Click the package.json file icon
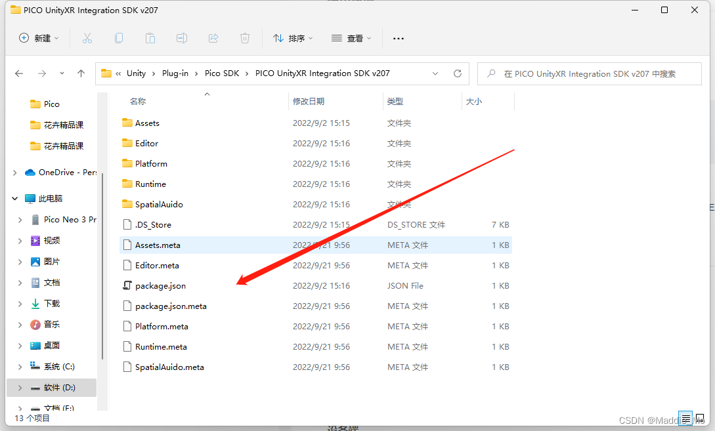Image resolution: width=715 pixels, height=431 pixels. click(x=127, y=285)
